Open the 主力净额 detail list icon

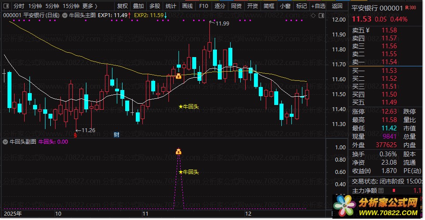tap(381, 191)
